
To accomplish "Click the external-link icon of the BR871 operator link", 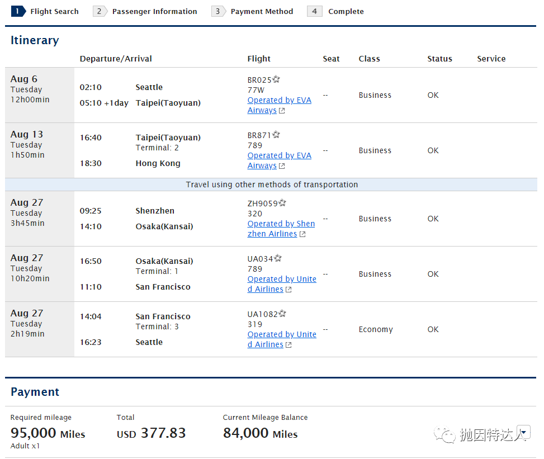I will (282, 166).
